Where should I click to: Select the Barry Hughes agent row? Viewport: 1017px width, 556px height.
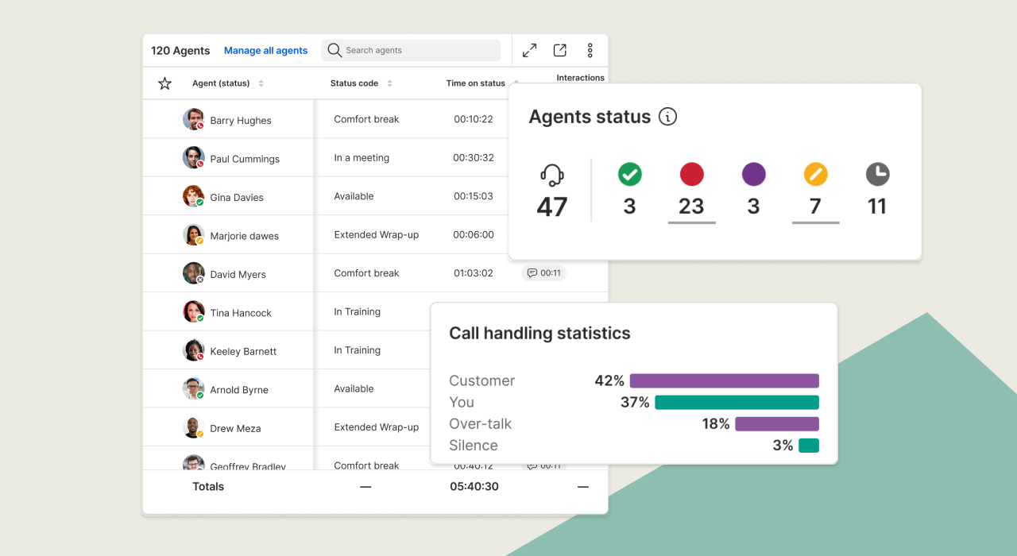[x=241, y=121]
